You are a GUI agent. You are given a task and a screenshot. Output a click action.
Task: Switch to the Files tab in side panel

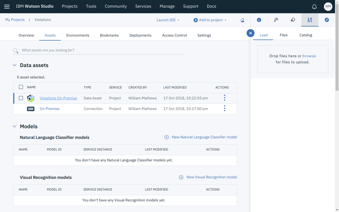[x=284, y=35]
